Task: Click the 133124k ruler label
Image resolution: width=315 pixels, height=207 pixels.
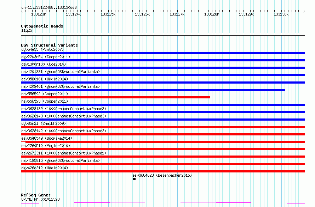Action: click(73, 14)
